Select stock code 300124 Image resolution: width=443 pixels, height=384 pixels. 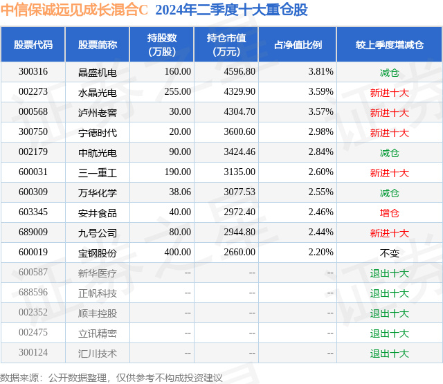[x=33, y=352]
